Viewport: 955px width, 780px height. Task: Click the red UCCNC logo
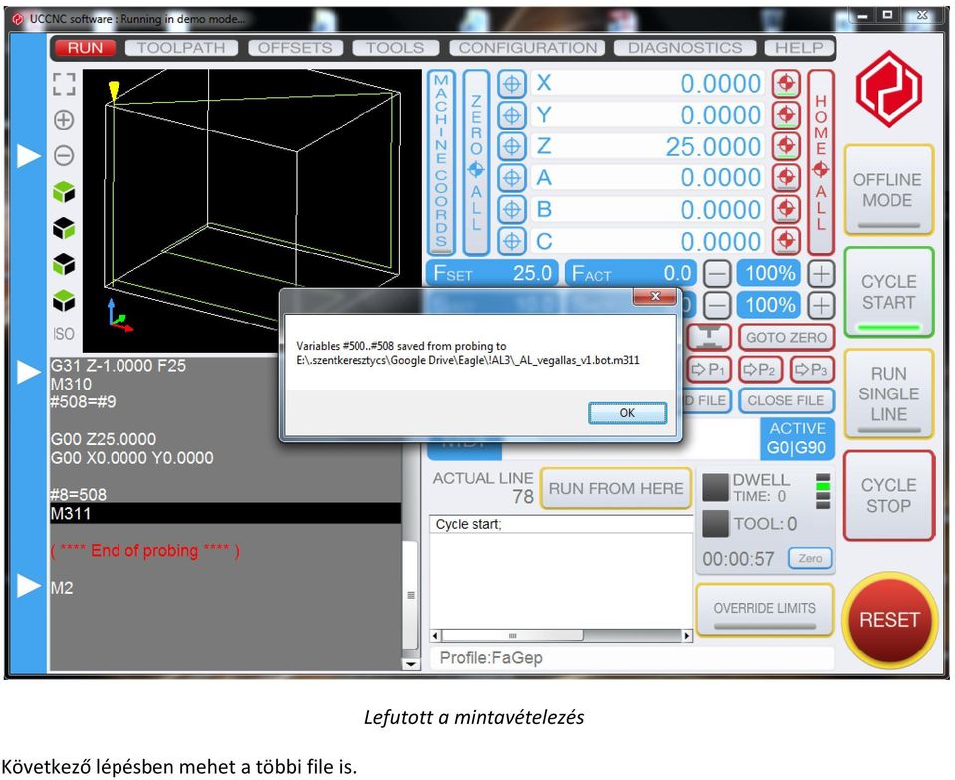tap(888, 89)
